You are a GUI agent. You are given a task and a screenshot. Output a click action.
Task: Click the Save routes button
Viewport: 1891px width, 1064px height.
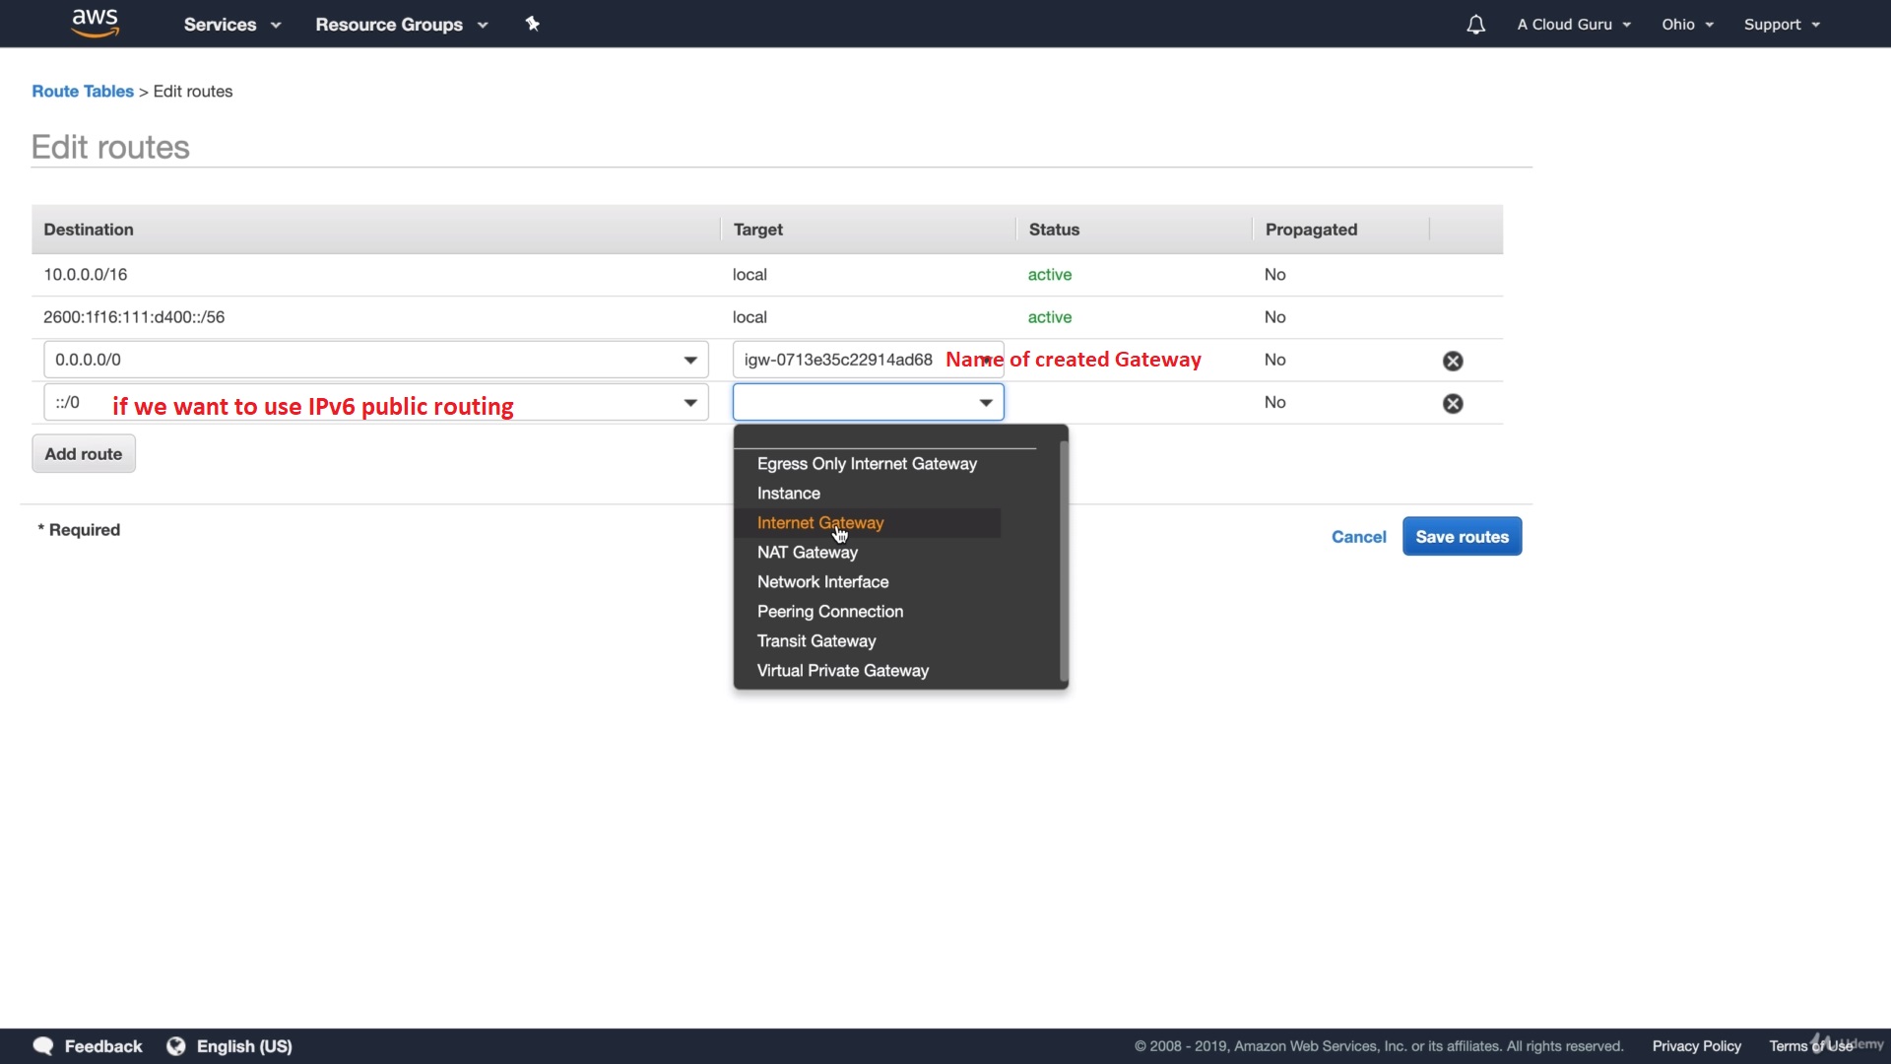(1462, 537)
